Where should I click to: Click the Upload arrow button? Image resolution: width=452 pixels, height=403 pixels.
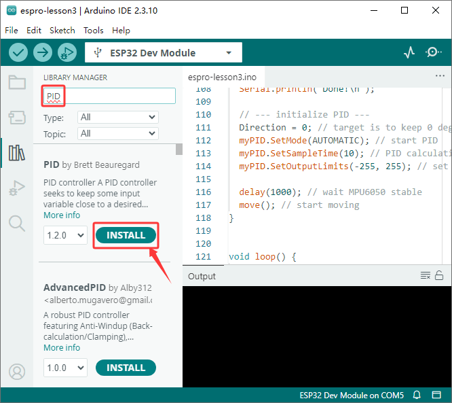click(43, 52)
